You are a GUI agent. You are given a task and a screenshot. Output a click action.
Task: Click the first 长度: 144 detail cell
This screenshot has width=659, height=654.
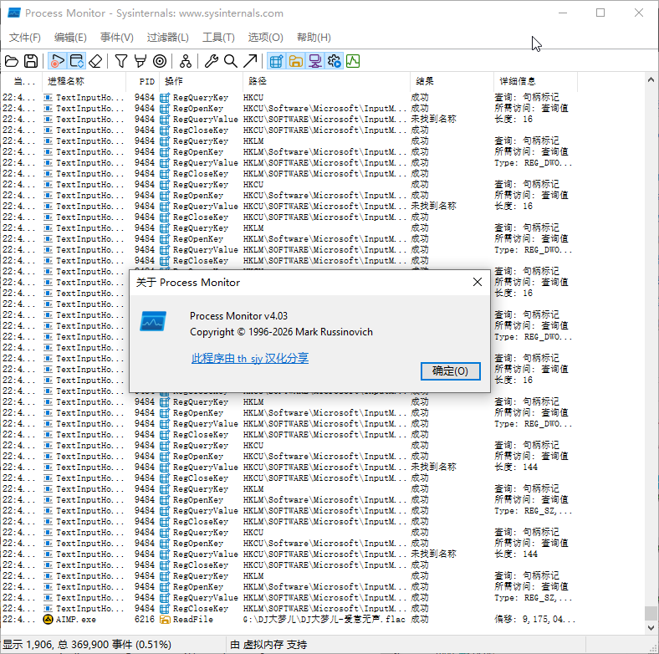point(516,468)
